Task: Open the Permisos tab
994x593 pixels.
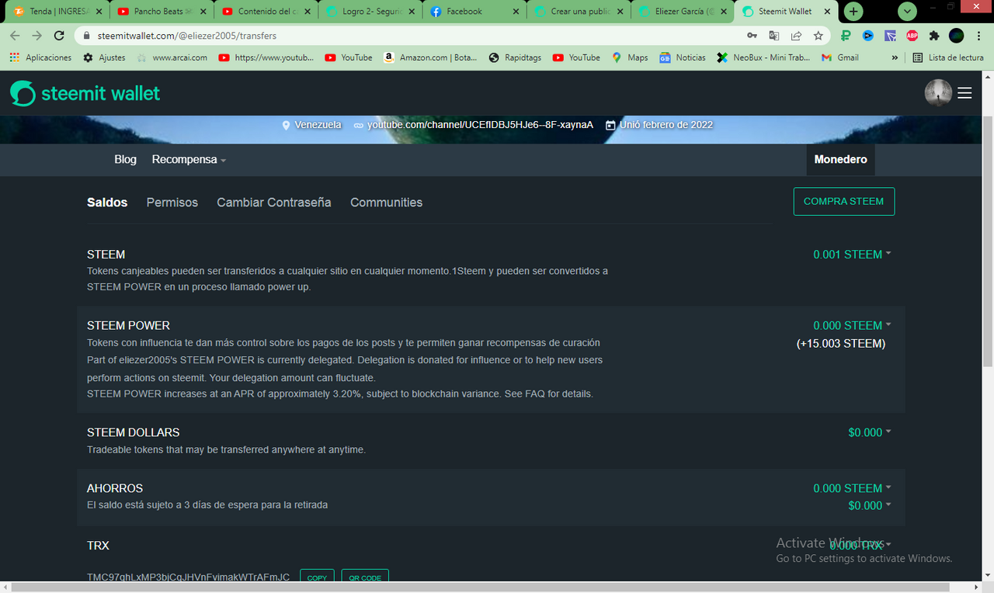Action: tap(172, 203)
